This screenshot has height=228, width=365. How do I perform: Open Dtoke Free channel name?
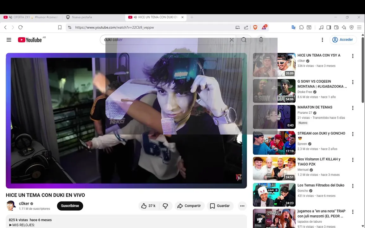coord(305,92)
